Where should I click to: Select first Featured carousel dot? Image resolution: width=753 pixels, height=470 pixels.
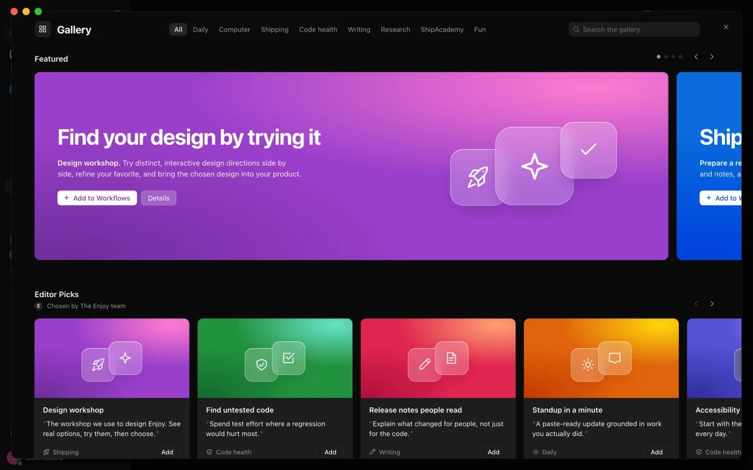(x=659, y=56)
